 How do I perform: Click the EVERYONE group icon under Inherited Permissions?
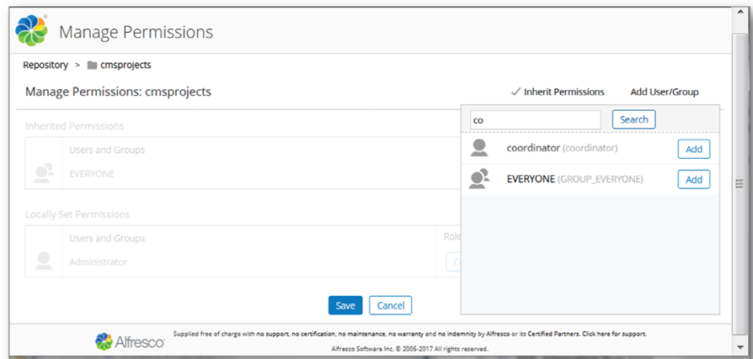pos(44,172)
